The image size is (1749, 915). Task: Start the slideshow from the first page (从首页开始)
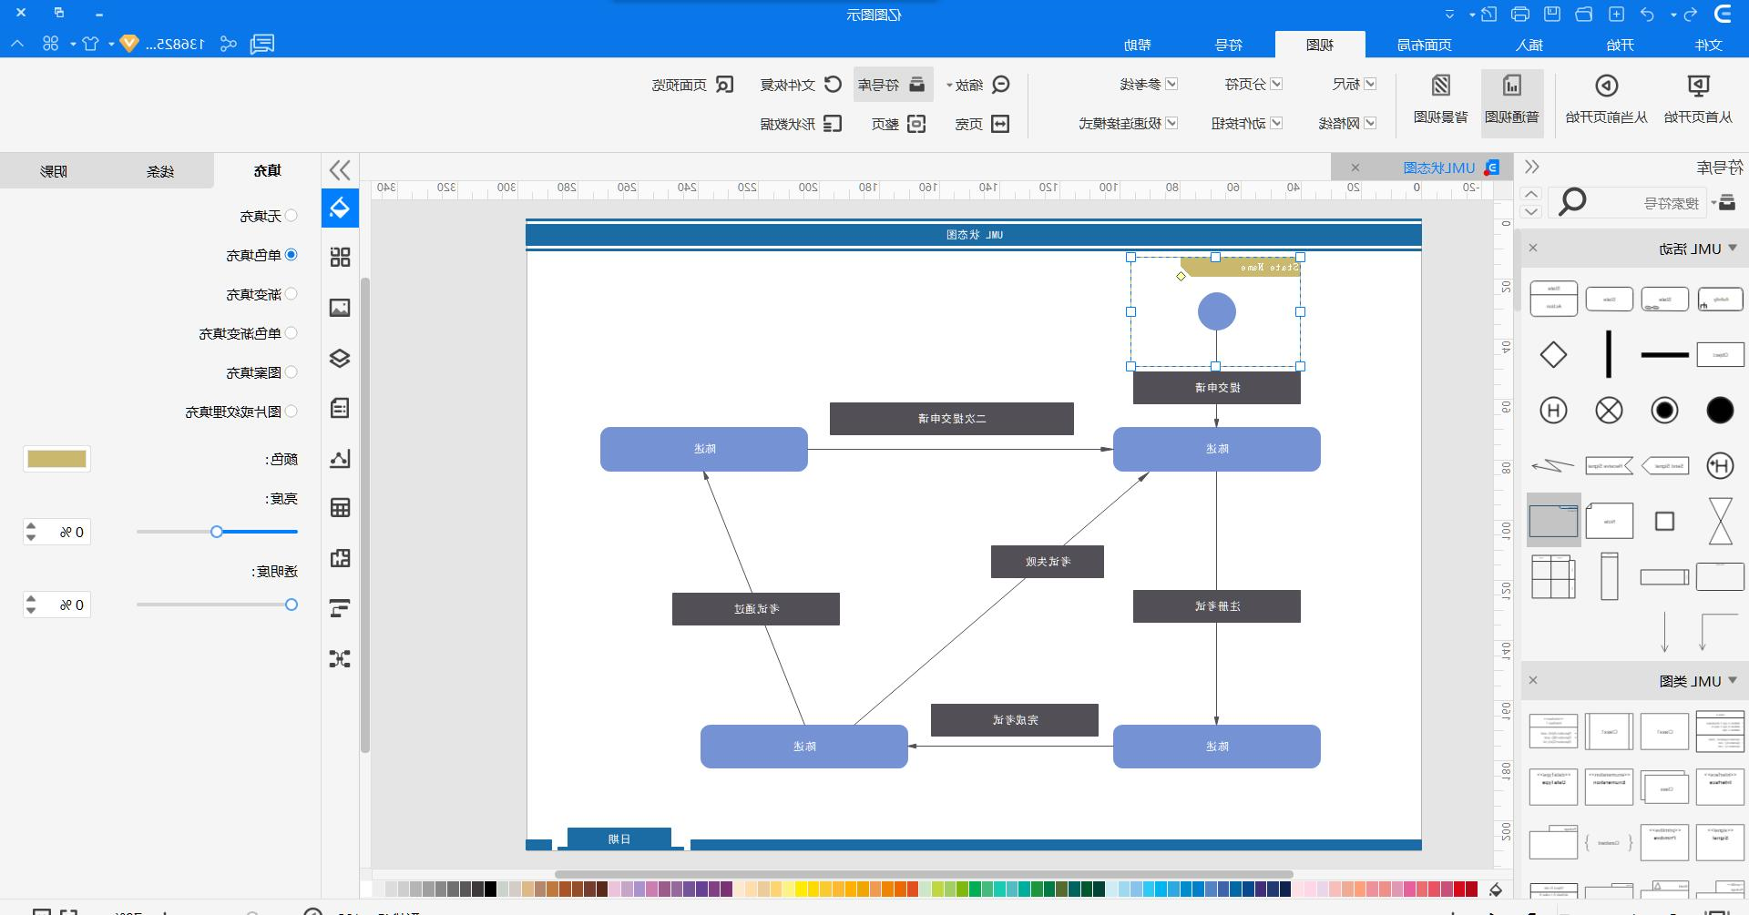(x=1698, y=99)
